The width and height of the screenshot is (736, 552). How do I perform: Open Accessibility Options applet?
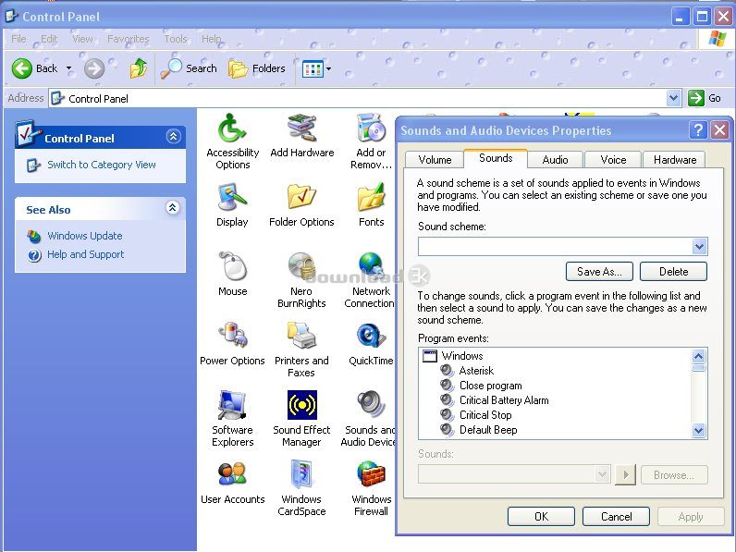coord(232,141)
